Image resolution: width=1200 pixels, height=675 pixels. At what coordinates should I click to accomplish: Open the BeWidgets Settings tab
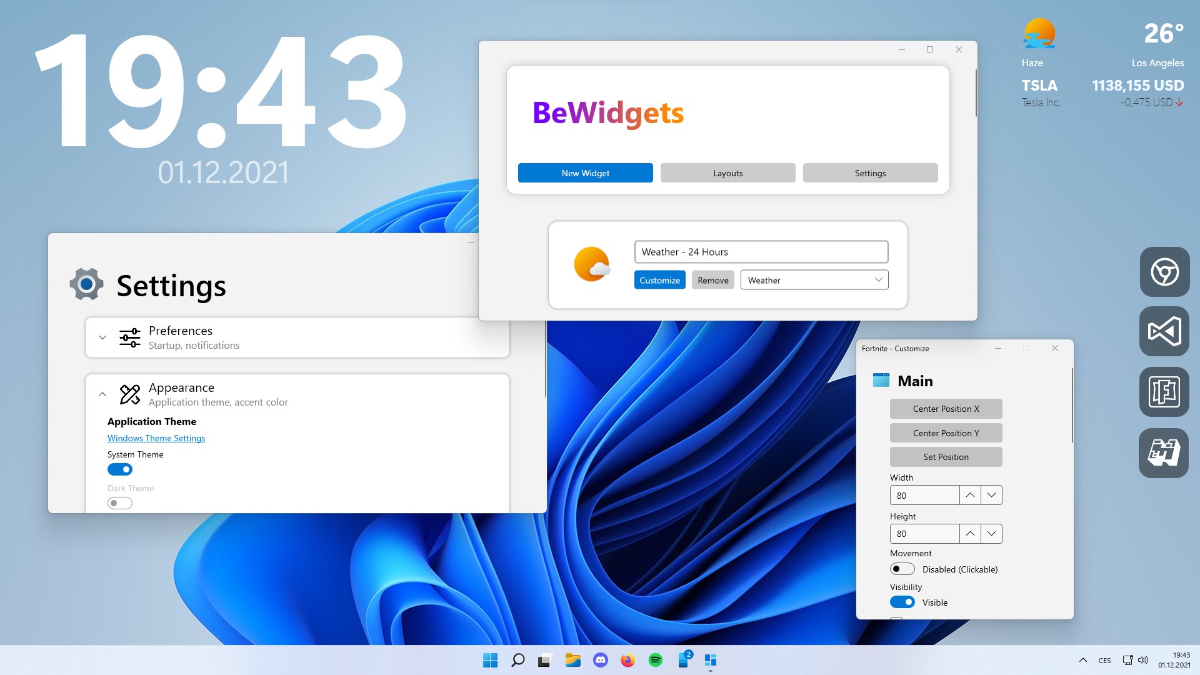click(870, 173)
